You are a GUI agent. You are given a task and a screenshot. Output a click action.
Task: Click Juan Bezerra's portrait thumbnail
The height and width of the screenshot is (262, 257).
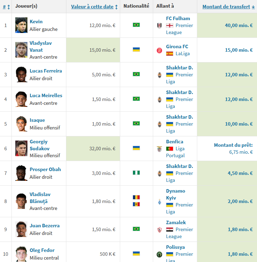pos(21,229)
